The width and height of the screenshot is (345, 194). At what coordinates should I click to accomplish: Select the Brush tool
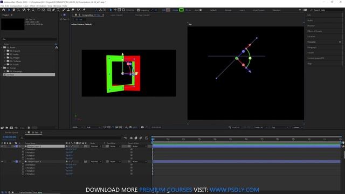(64, 10)
